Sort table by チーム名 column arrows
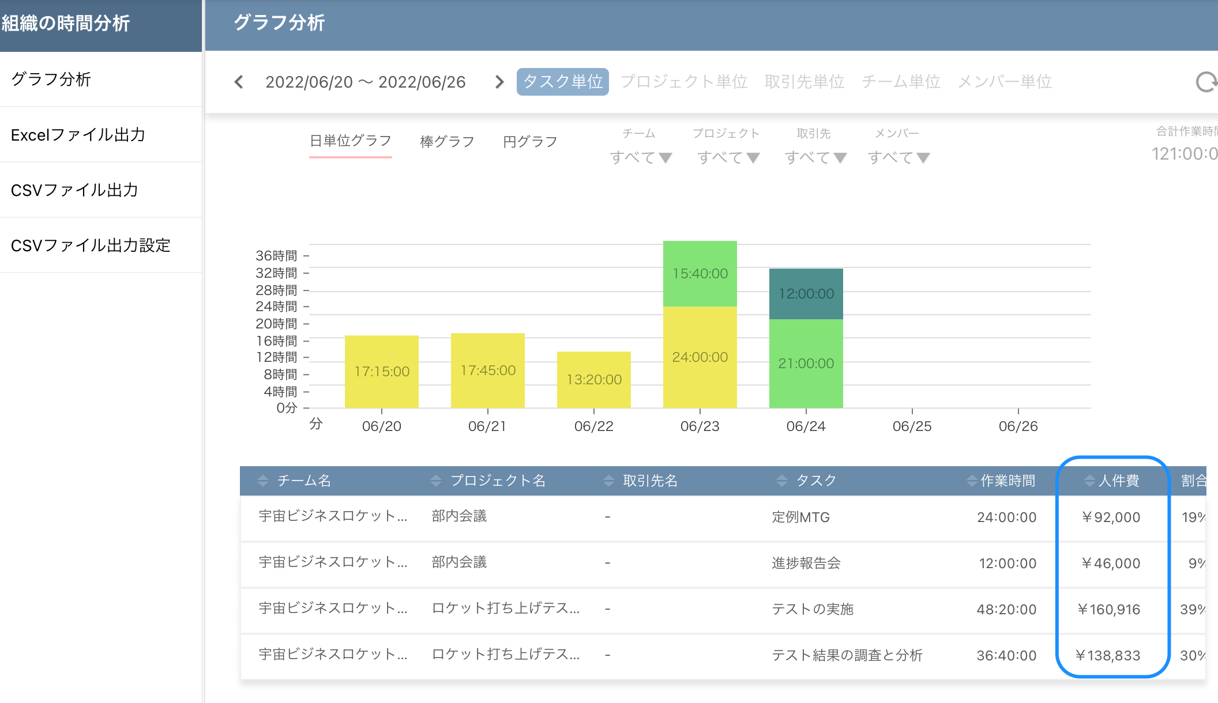 [263, 481]
